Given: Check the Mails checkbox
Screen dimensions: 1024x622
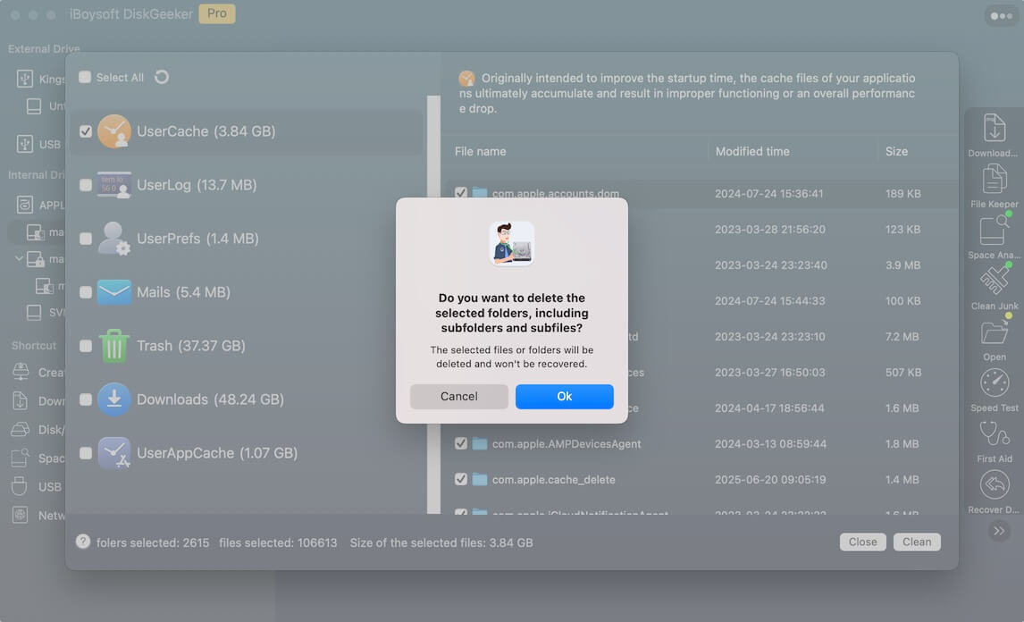Looking at the screenshot, I should point(86,292).
